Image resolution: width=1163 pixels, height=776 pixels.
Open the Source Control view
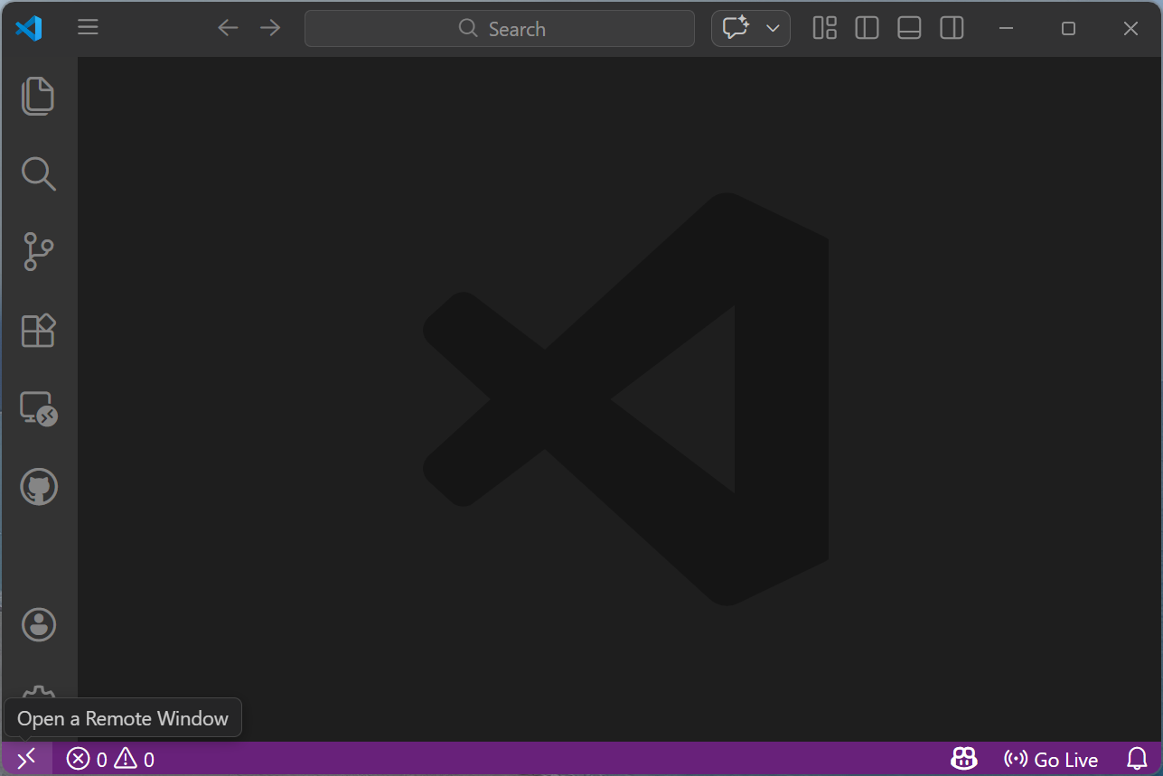[38, 252]
